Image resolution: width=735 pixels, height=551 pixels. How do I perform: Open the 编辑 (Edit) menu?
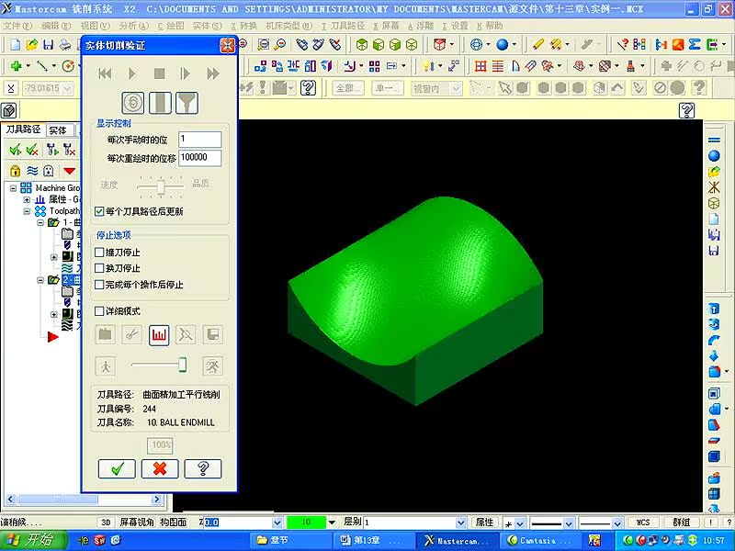click(56, 26)
